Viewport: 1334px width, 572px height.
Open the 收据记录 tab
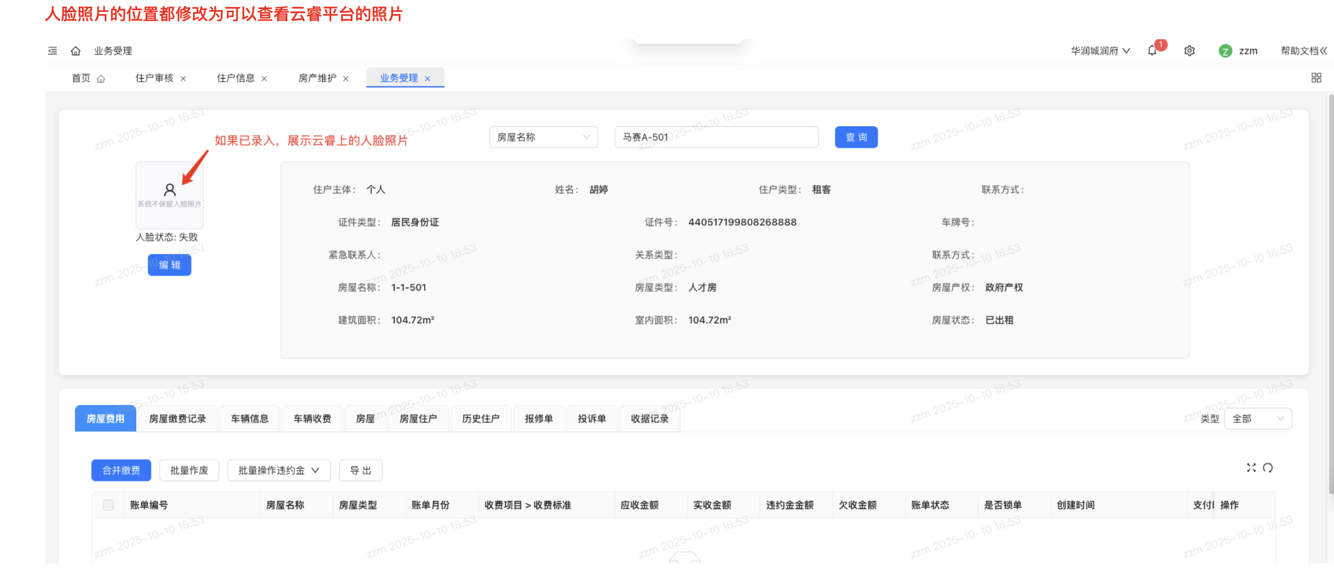(x=649, y=418)
